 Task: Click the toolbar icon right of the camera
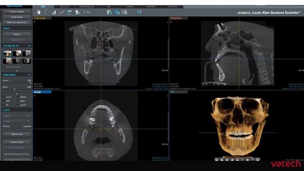(77, 12)
